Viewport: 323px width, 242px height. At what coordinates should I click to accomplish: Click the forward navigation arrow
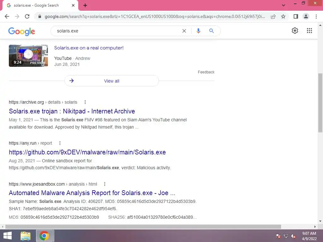click(x=17, y=16)
